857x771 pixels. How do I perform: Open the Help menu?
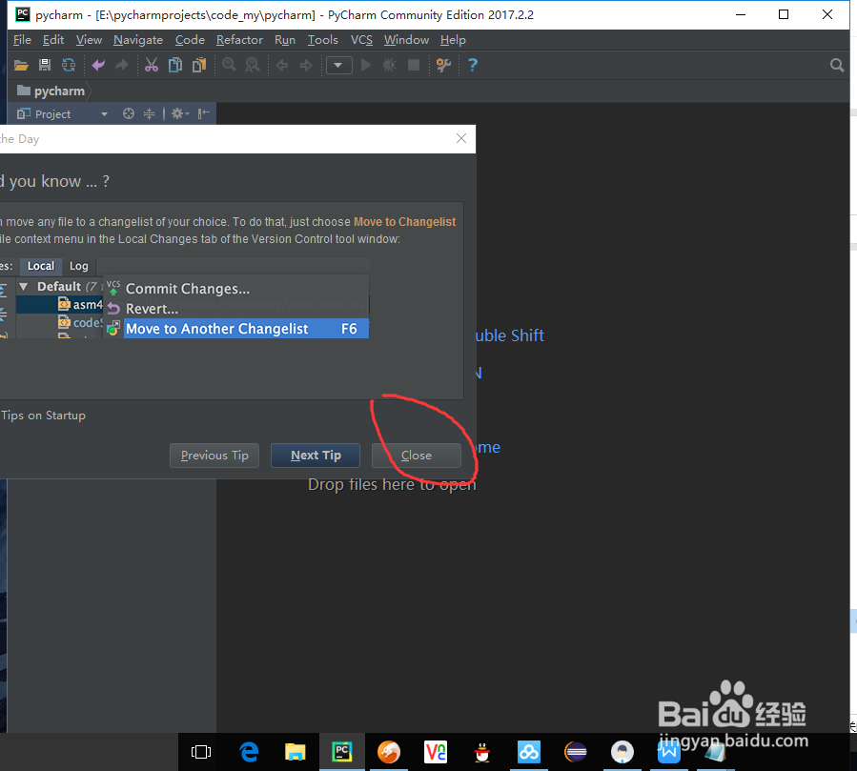(x=453, y=40)
